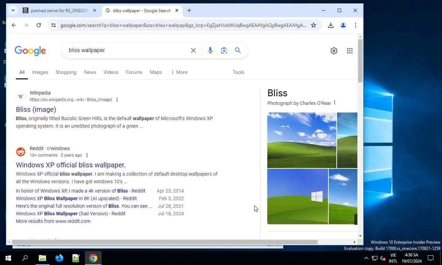Go to Google home via logo
The width and height of the screenshot is (442, 265).
(30, 51)
